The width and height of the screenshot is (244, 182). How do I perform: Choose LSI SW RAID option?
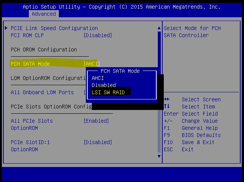[x=108, y=92]
